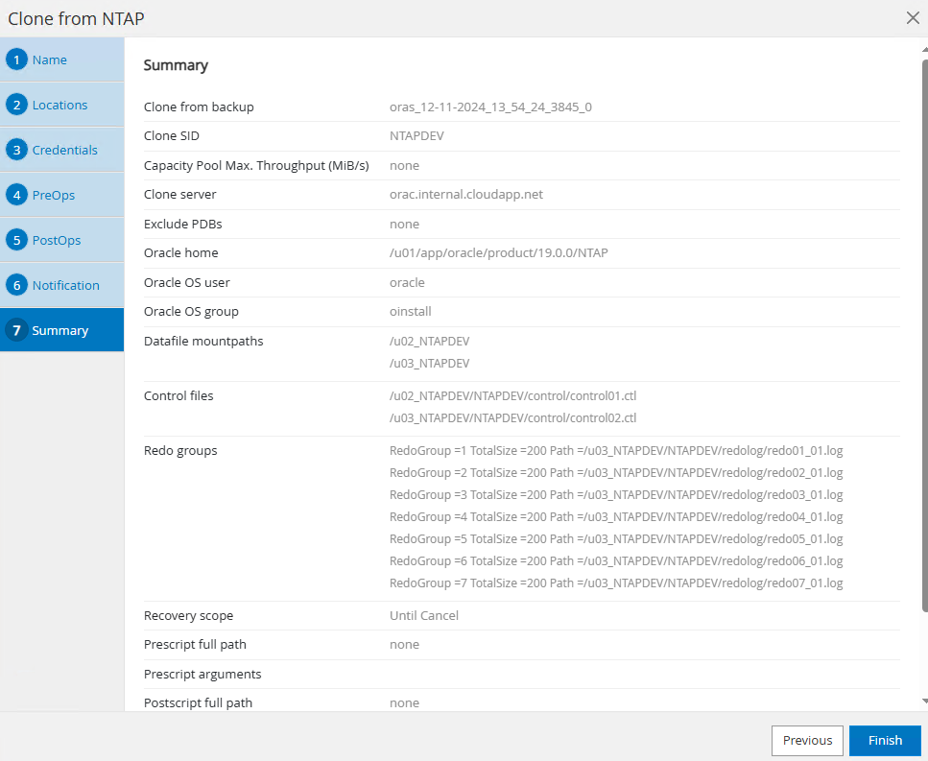The height and width of the screenshot is (761, 928).
Task: Close the Clone from NTAP dialog
Action: coord(913,17)
